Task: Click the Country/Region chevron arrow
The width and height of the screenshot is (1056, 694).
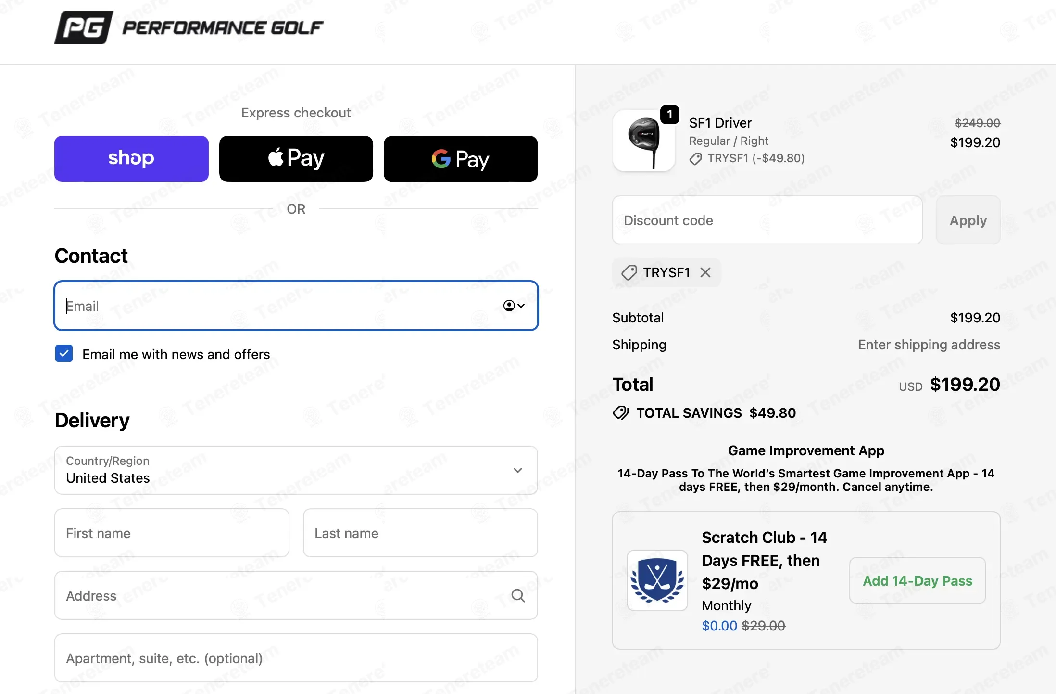Action: coord(518,470)
